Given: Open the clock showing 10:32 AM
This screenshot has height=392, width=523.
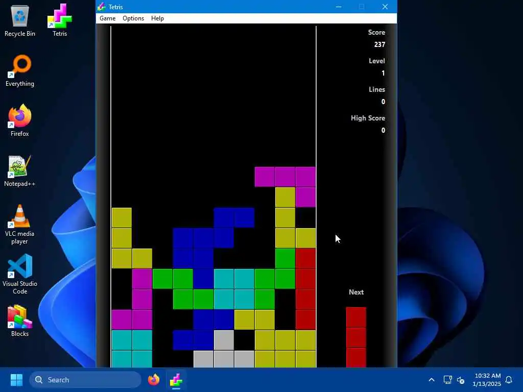Looking at the screenshot, I should [487, 380].
